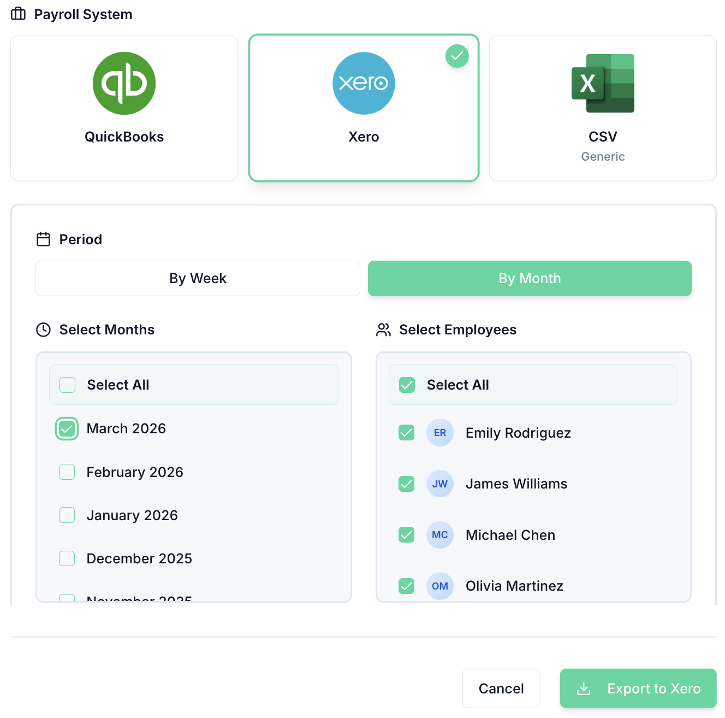The image size is (725, 718).
Task: Check the December 2025 checkbox
Action: (67, 558)
